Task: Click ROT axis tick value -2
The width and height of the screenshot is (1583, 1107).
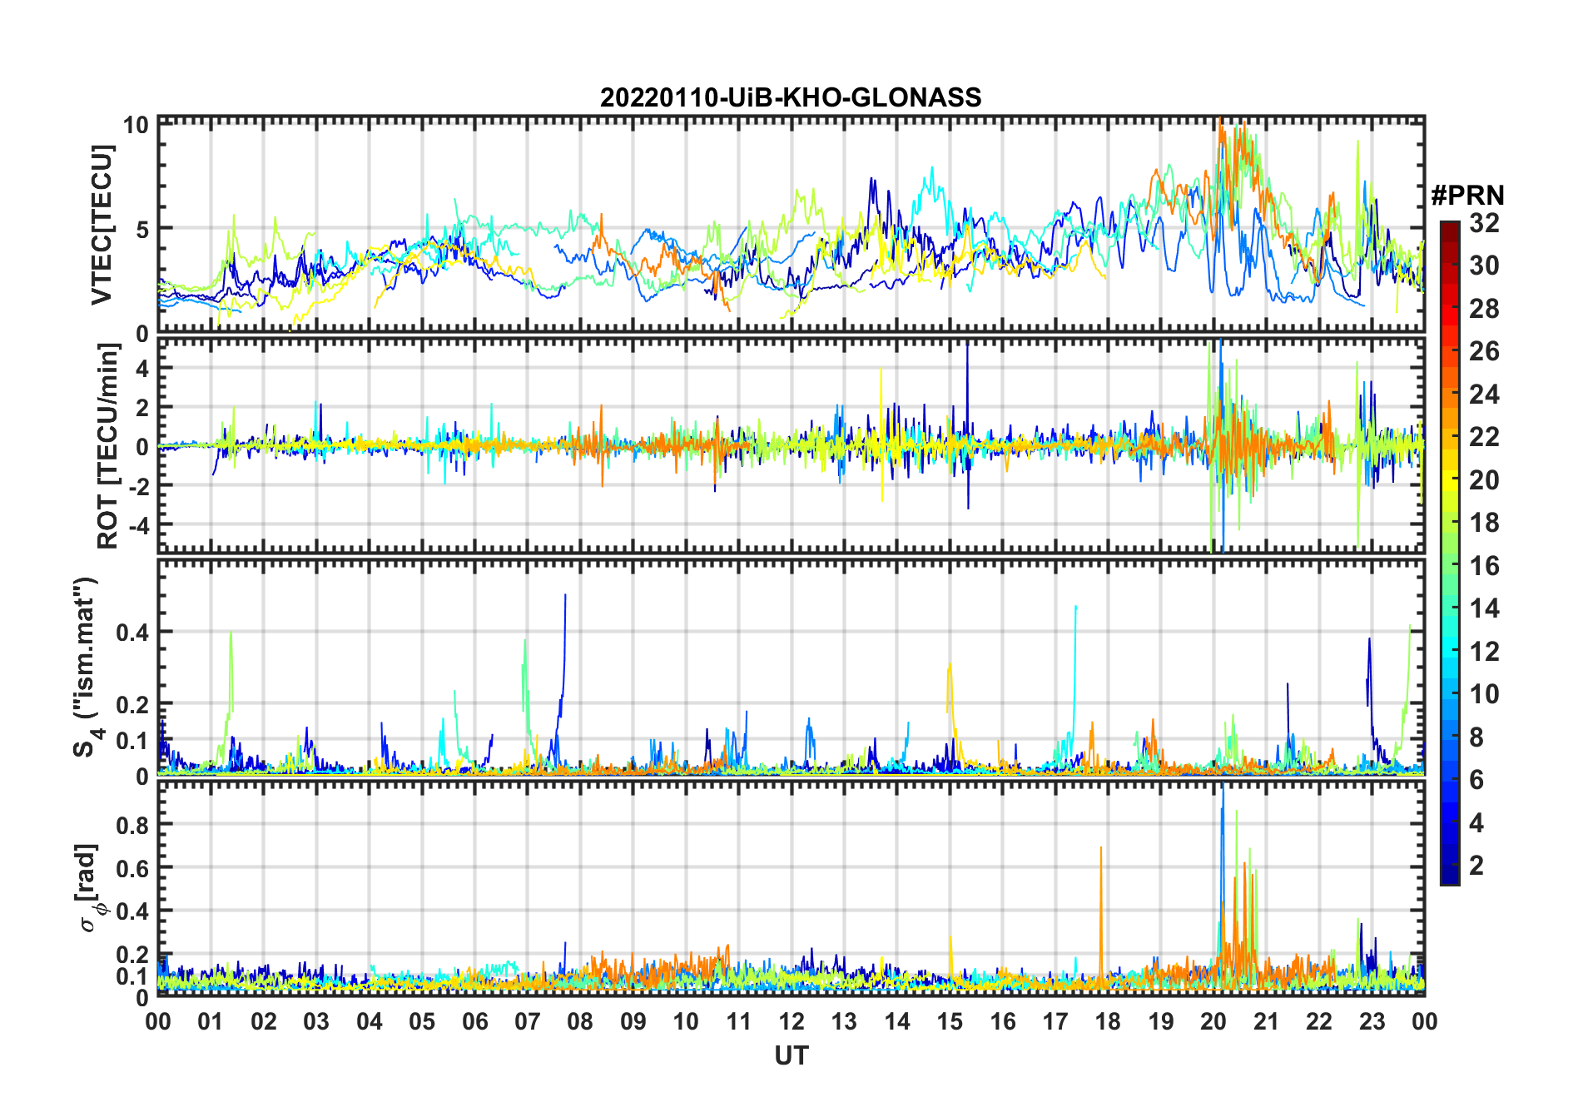Action: [138, 486]
